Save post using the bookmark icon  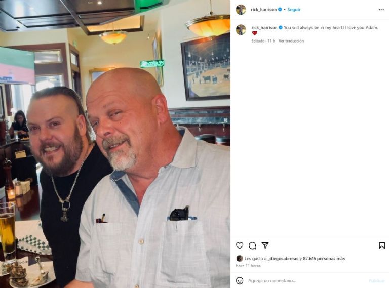382,245
